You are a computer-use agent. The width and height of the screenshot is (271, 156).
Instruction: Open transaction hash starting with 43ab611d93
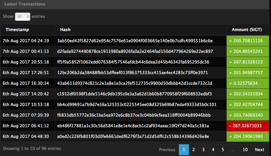[134, 83]
